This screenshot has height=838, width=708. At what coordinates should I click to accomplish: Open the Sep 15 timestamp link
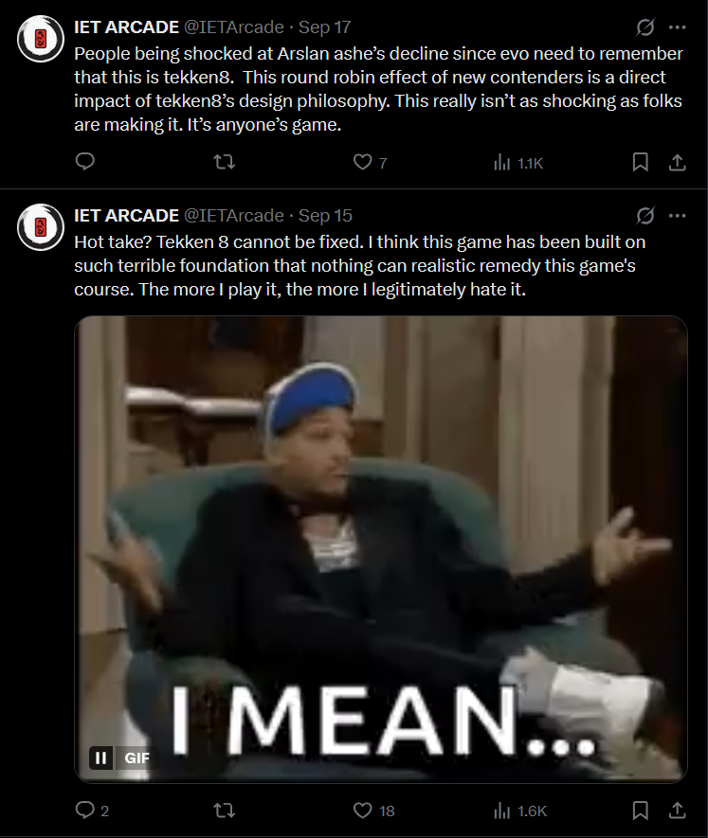325,215
